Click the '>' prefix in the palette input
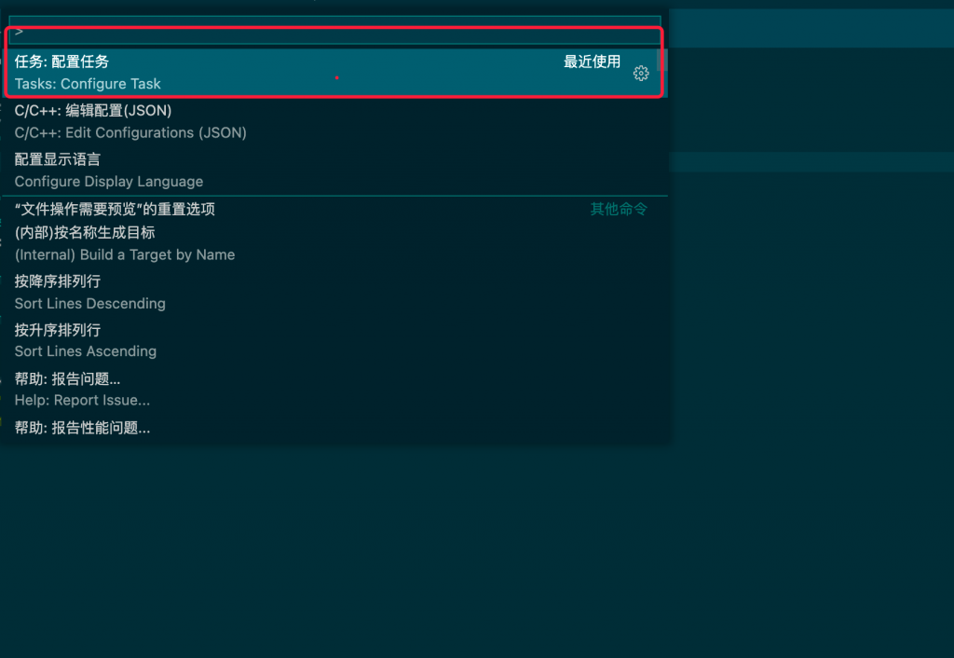The width and height of the screenshot is (954, 658). (20, 31)
